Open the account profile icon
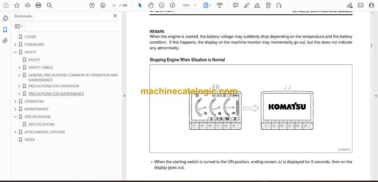The height and width of the screenshot is (182, 378). 372,5
